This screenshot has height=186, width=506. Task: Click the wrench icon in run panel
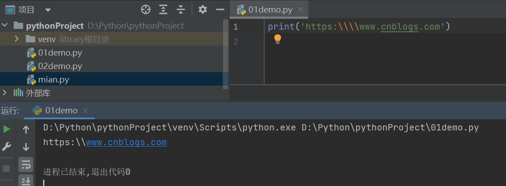6,147
